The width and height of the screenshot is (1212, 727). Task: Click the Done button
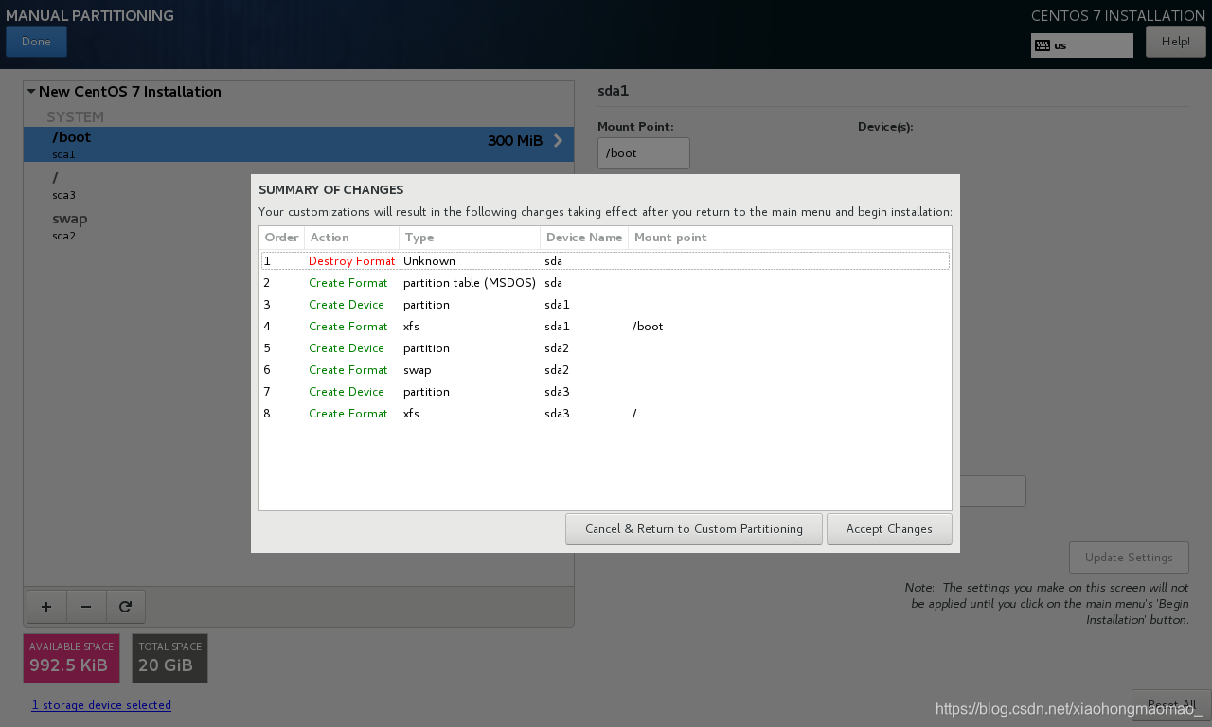36,42
